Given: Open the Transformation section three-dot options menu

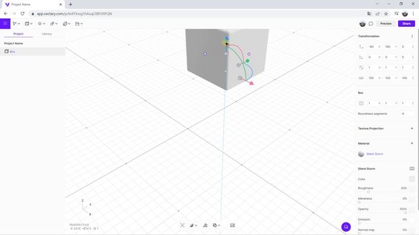Looking at the screenshot, I should 412,37.
